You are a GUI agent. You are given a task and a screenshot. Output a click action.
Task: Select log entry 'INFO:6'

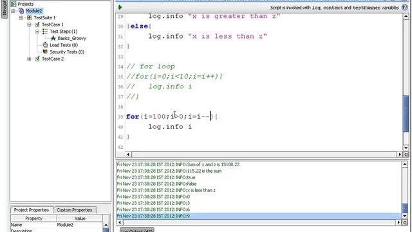[x=153, y=209]
